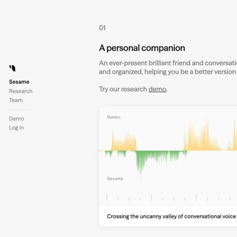Open the Demo link in sidebar
The height and width of the screenshot is (237, 237).
[16, 118]
